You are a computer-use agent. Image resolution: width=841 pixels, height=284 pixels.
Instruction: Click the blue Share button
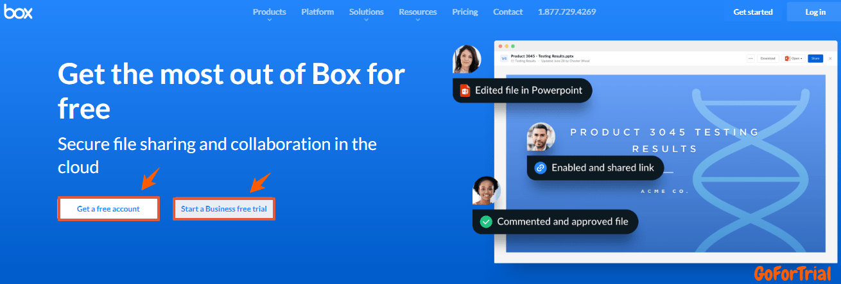pos(815,58)
